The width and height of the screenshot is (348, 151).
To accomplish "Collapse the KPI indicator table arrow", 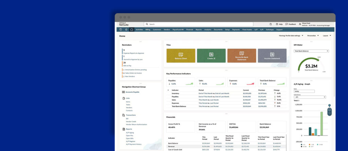I will click(168, 90).
